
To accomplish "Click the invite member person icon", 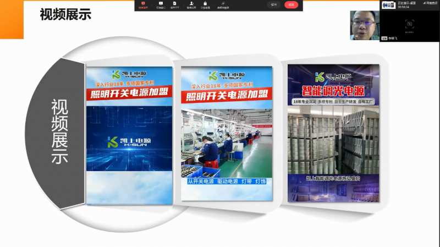I will click(x=191, y=3).
